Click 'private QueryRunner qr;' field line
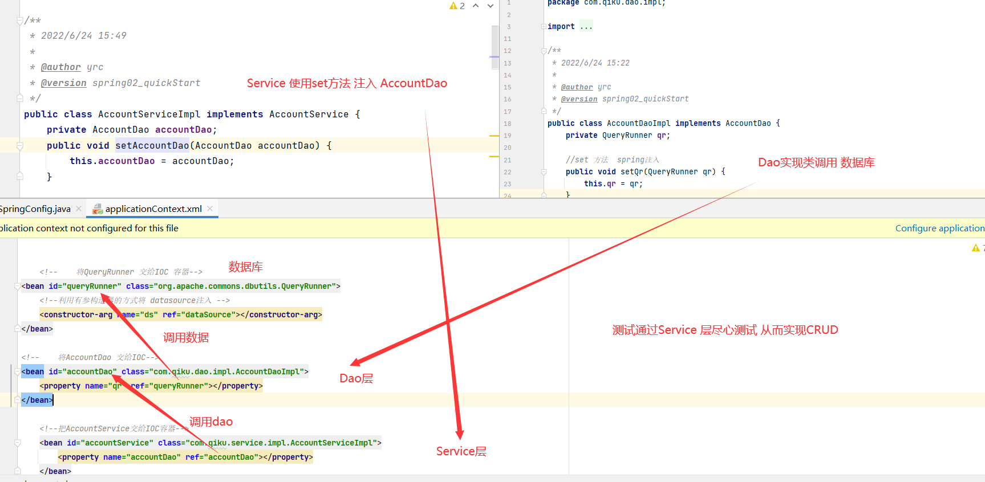Viewport: 985px width, 482px height. tap(618, 136)
